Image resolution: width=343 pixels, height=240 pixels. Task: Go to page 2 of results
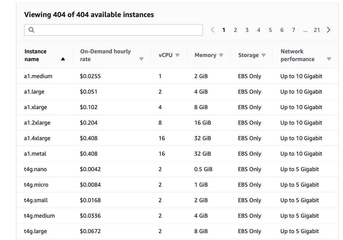235,30
